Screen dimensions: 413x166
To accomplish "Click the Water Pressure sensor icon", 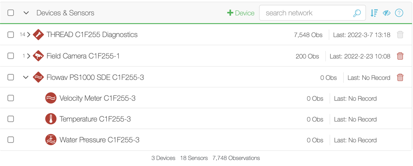I will pyautogui.click(x=51, y=140).
